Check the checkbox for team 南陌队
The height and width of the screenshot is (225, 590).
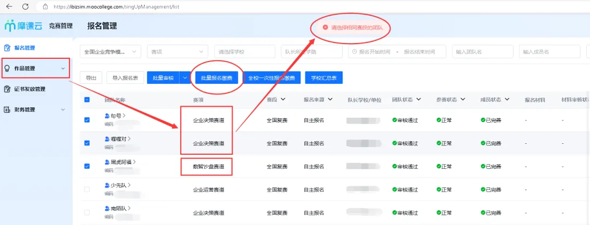pyautogui.click(x=87, y=212)
